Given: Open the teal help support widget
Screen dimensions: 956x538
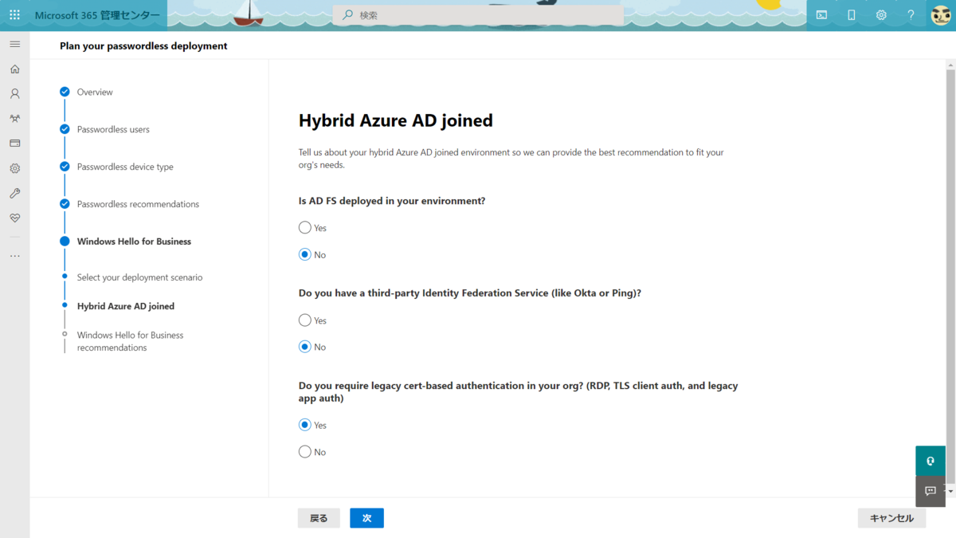Looking at the screenshot, I should coord(931,461).
